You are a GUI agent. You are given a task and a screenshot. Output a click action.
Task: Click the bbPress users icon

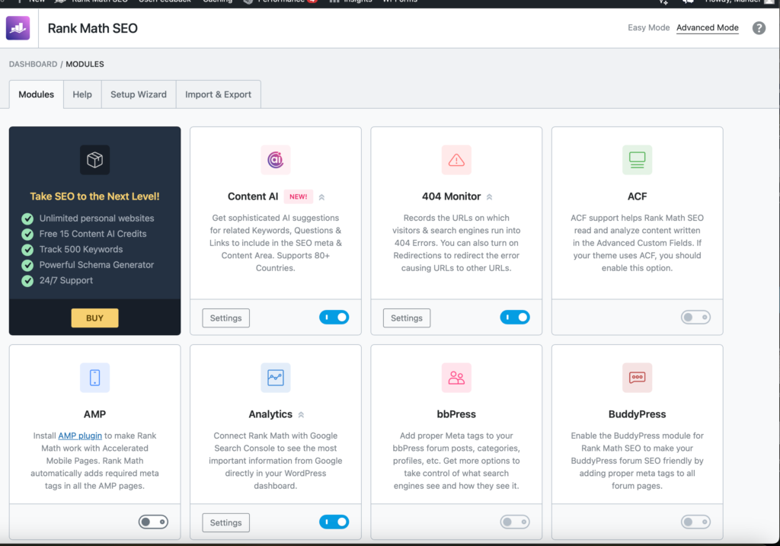[456, 378]
